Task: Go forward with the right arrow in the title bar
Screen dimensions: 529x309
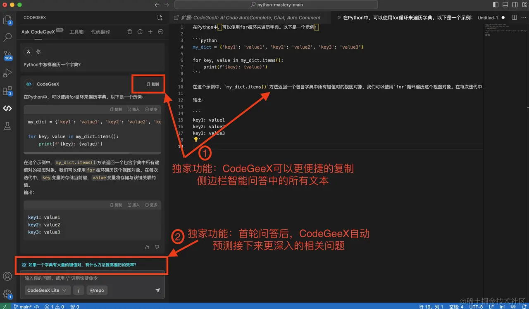Action: click(x=167, y=5)
